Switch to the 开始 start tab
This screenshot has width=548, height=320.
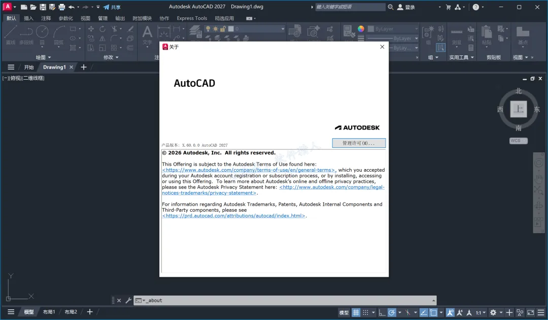[x=28, y=67]
